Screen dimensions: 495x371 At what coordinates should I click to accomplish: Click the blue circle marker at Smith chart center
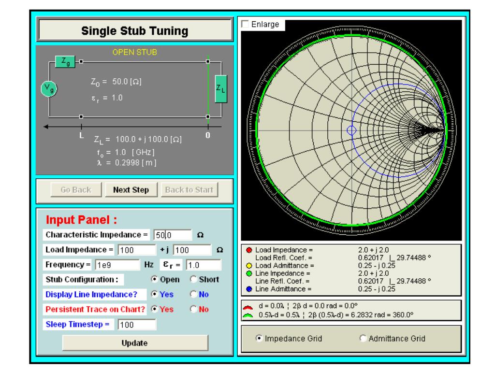coord(351,130)
